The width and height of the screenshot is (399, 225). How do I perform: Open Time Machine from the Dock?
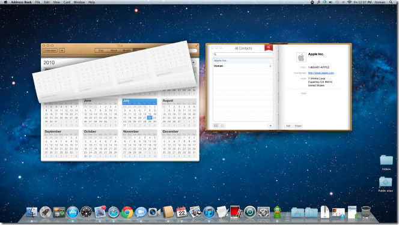click(x=250, y=212)
